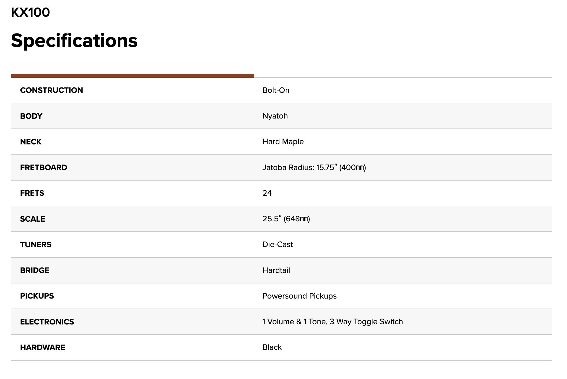Screen dimensions: 567x379
Task: Select the Black hardware value
Action: tap(272, 347)
